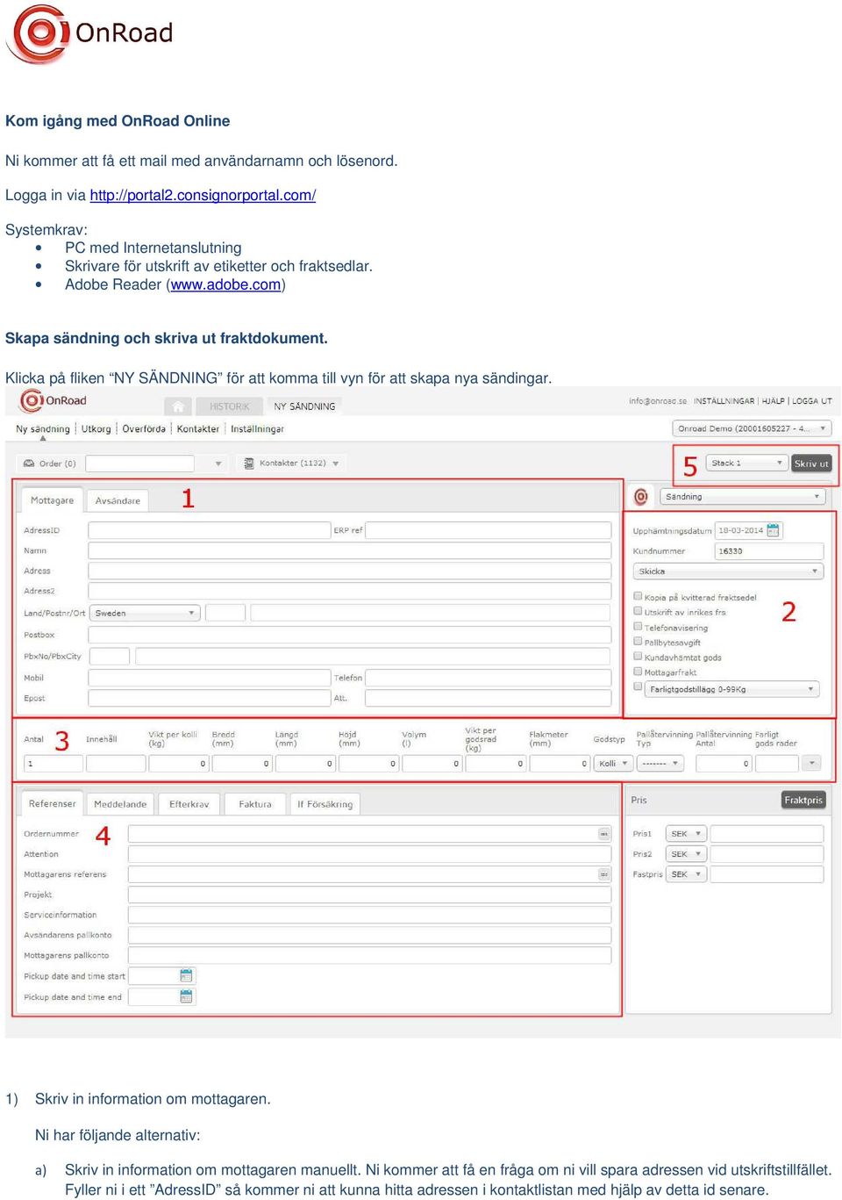Click the Kundnummer field showing 16330
Viewport: 842px width, 1200px height.
point(769,551)
